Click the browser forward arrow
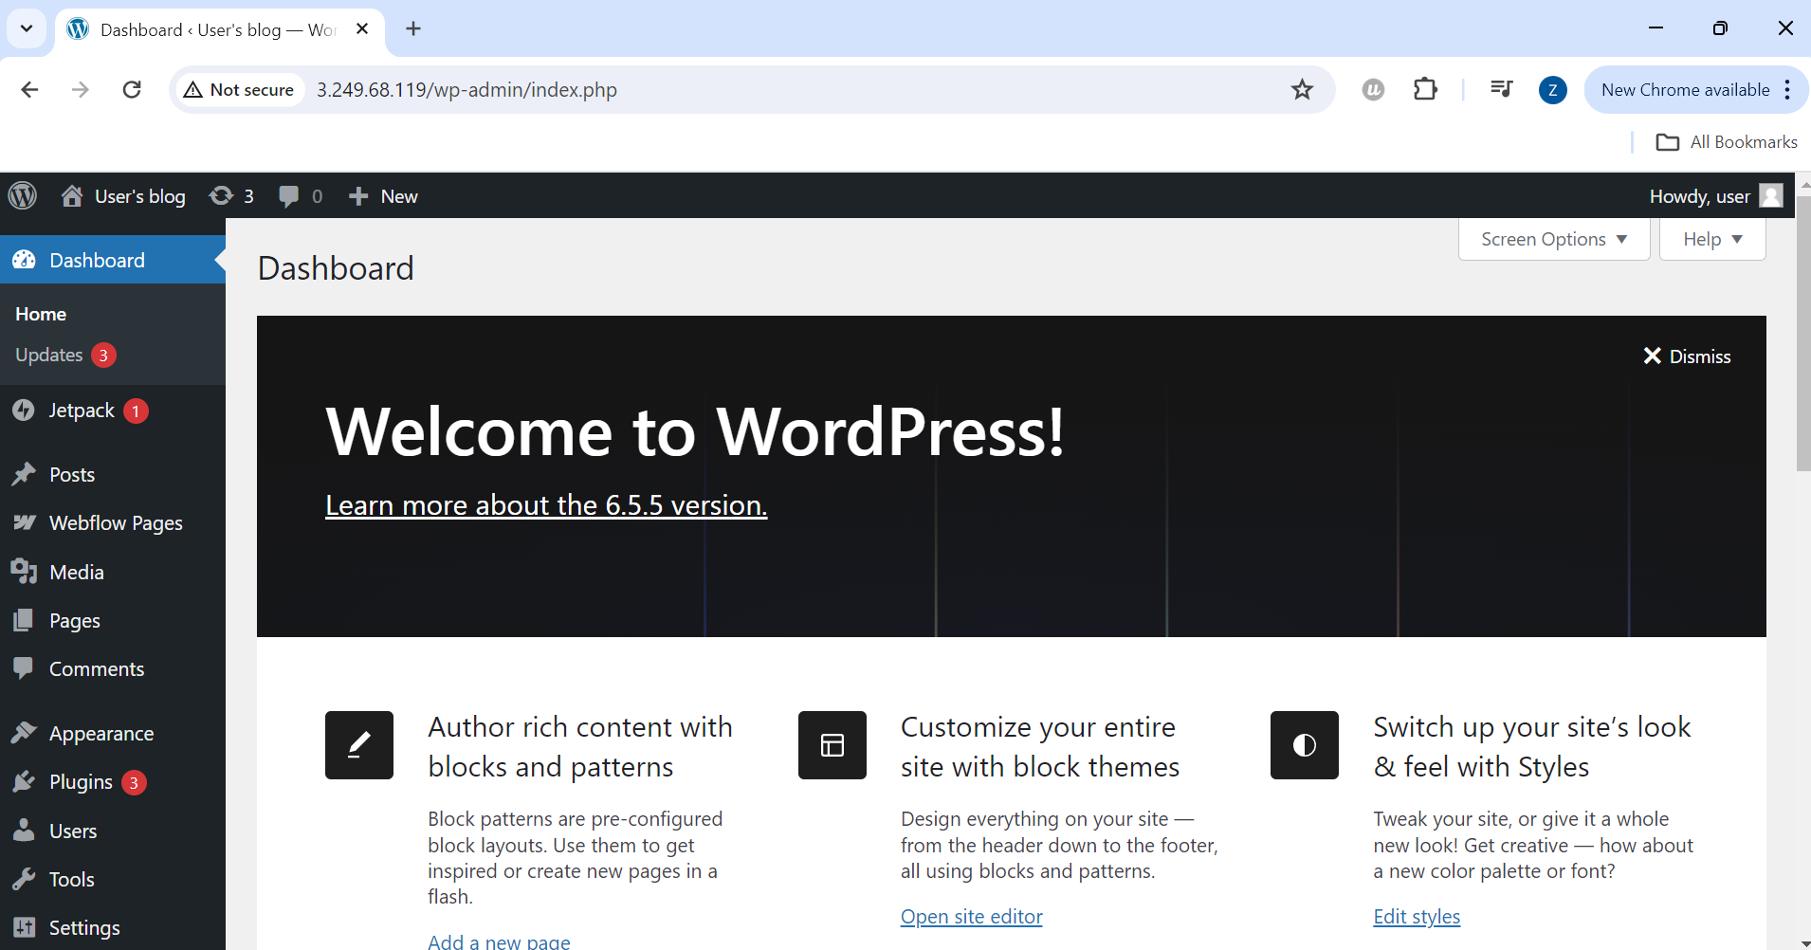This screenshot has width=1811, height=950. click(x=81, y=89)
